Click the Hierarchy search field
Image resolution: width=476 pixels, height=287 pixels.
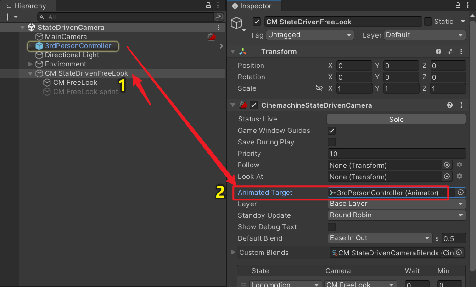(x=126, y=17)
